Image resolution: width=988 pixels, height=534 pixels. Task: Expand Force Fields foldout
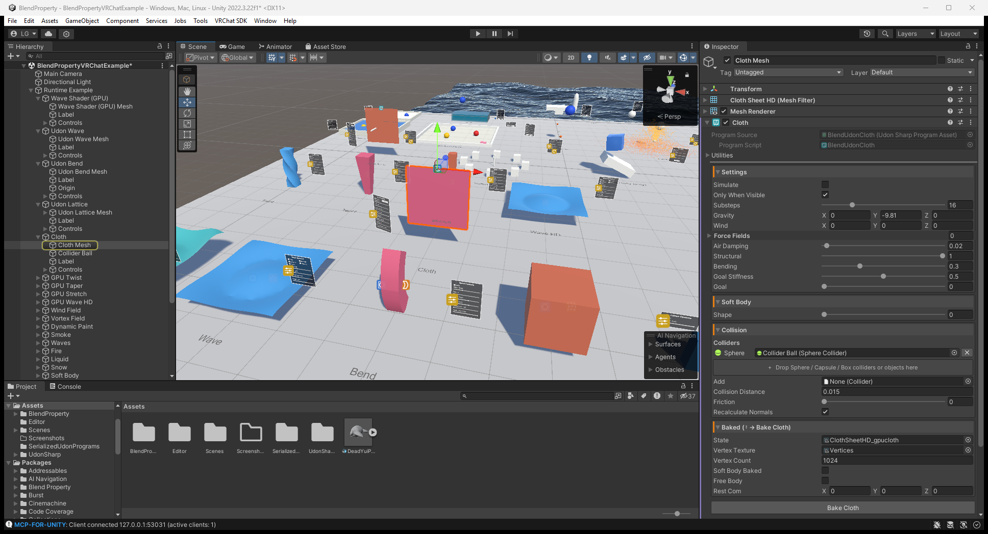click(x=709, y=235)
